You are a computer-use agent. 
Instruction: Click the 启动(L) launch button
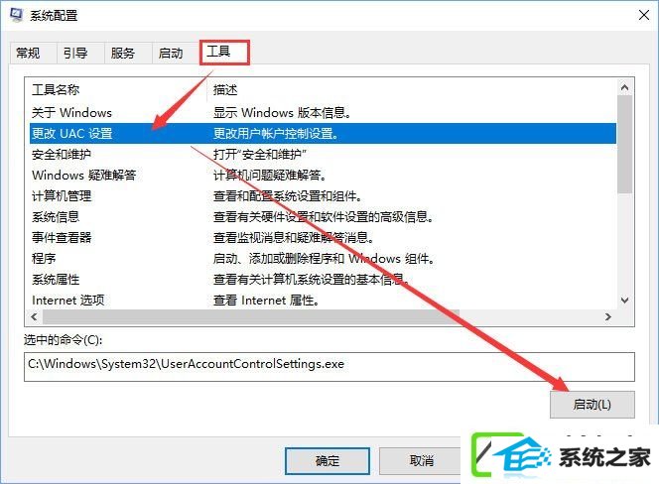coord(593,405)
